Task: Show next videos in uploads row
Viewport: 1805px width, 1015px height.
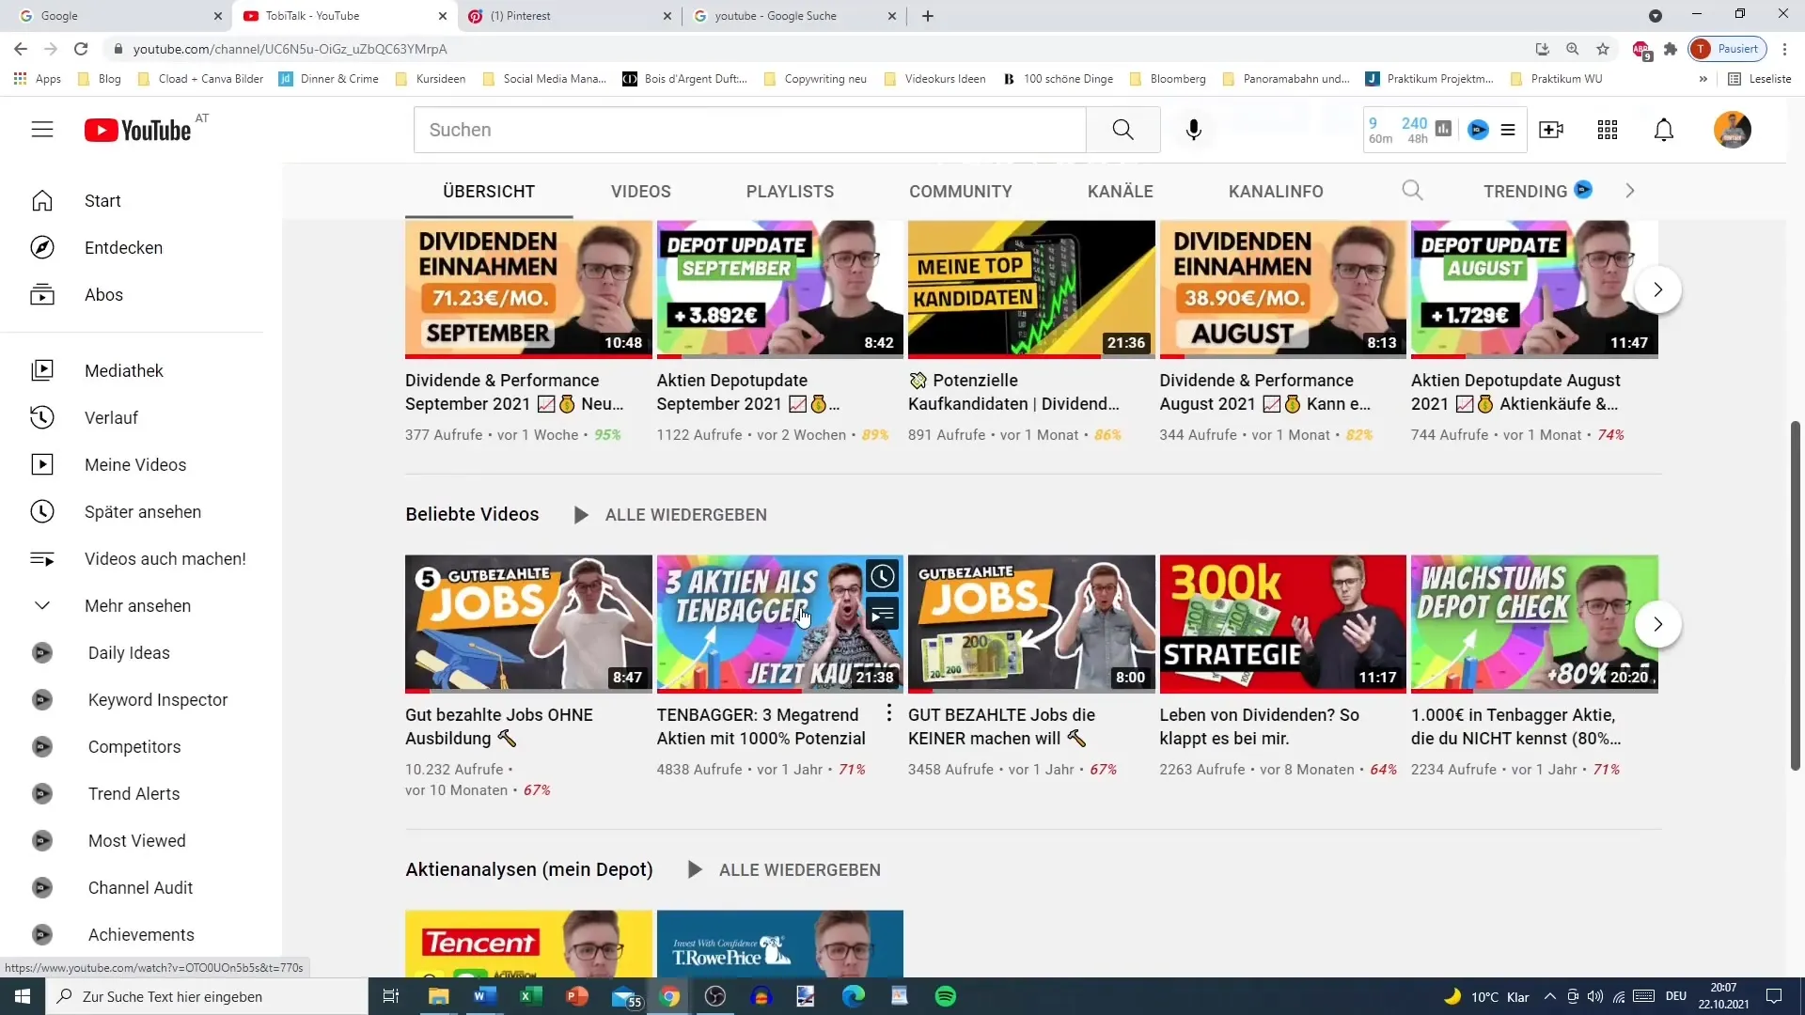Action: click(1658, 289)
